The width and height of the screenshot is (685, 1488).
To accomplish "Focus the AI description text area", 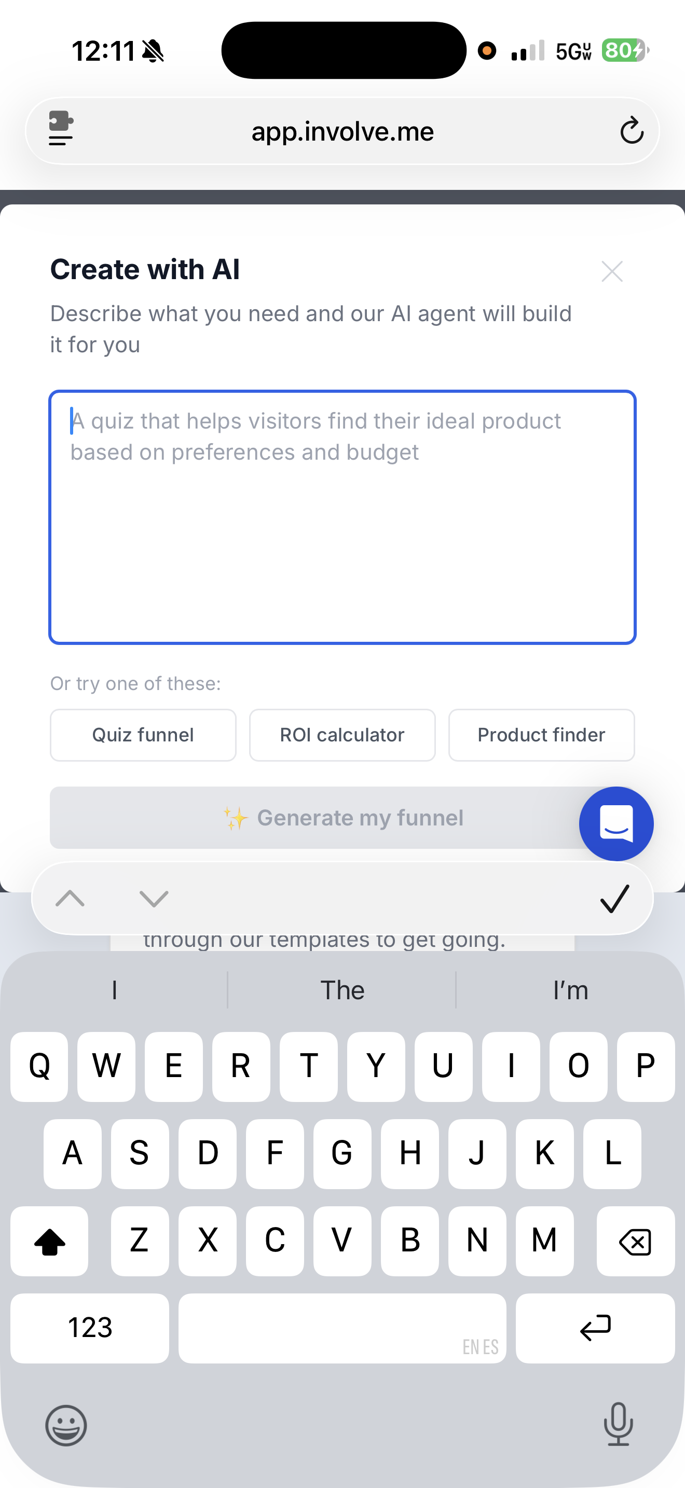I will click(x=342, y=517).
